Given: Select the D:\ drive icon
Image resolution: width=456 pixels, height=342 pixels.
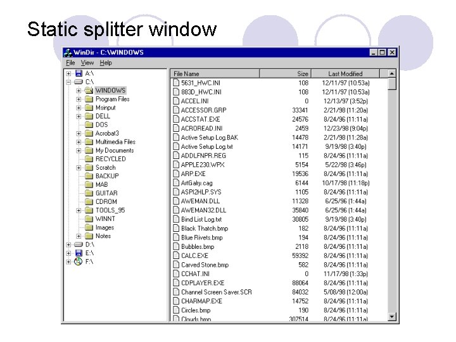Looking at the screenshot, I should [79, 244].
